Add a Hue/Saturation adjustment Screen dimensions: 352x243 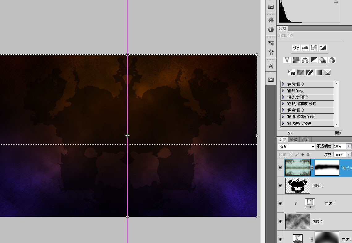point(296,60)
